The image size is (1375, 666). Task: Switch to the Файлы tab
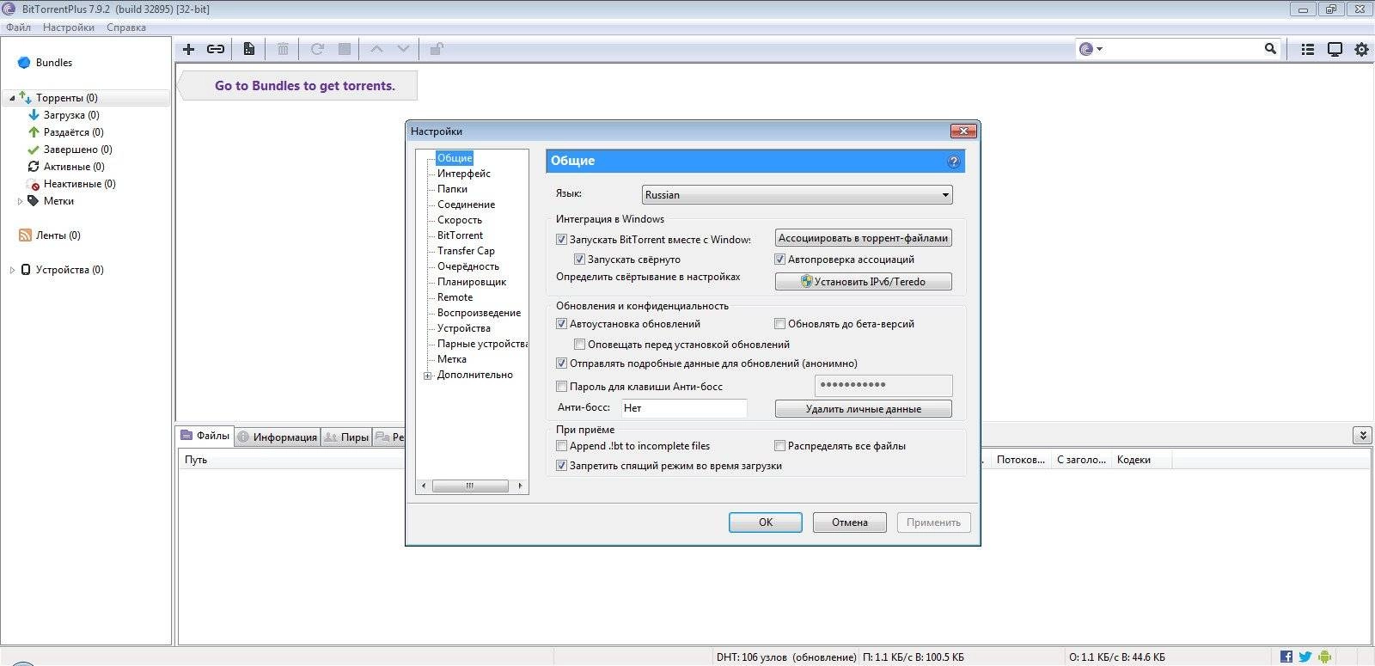pos(205,437)
